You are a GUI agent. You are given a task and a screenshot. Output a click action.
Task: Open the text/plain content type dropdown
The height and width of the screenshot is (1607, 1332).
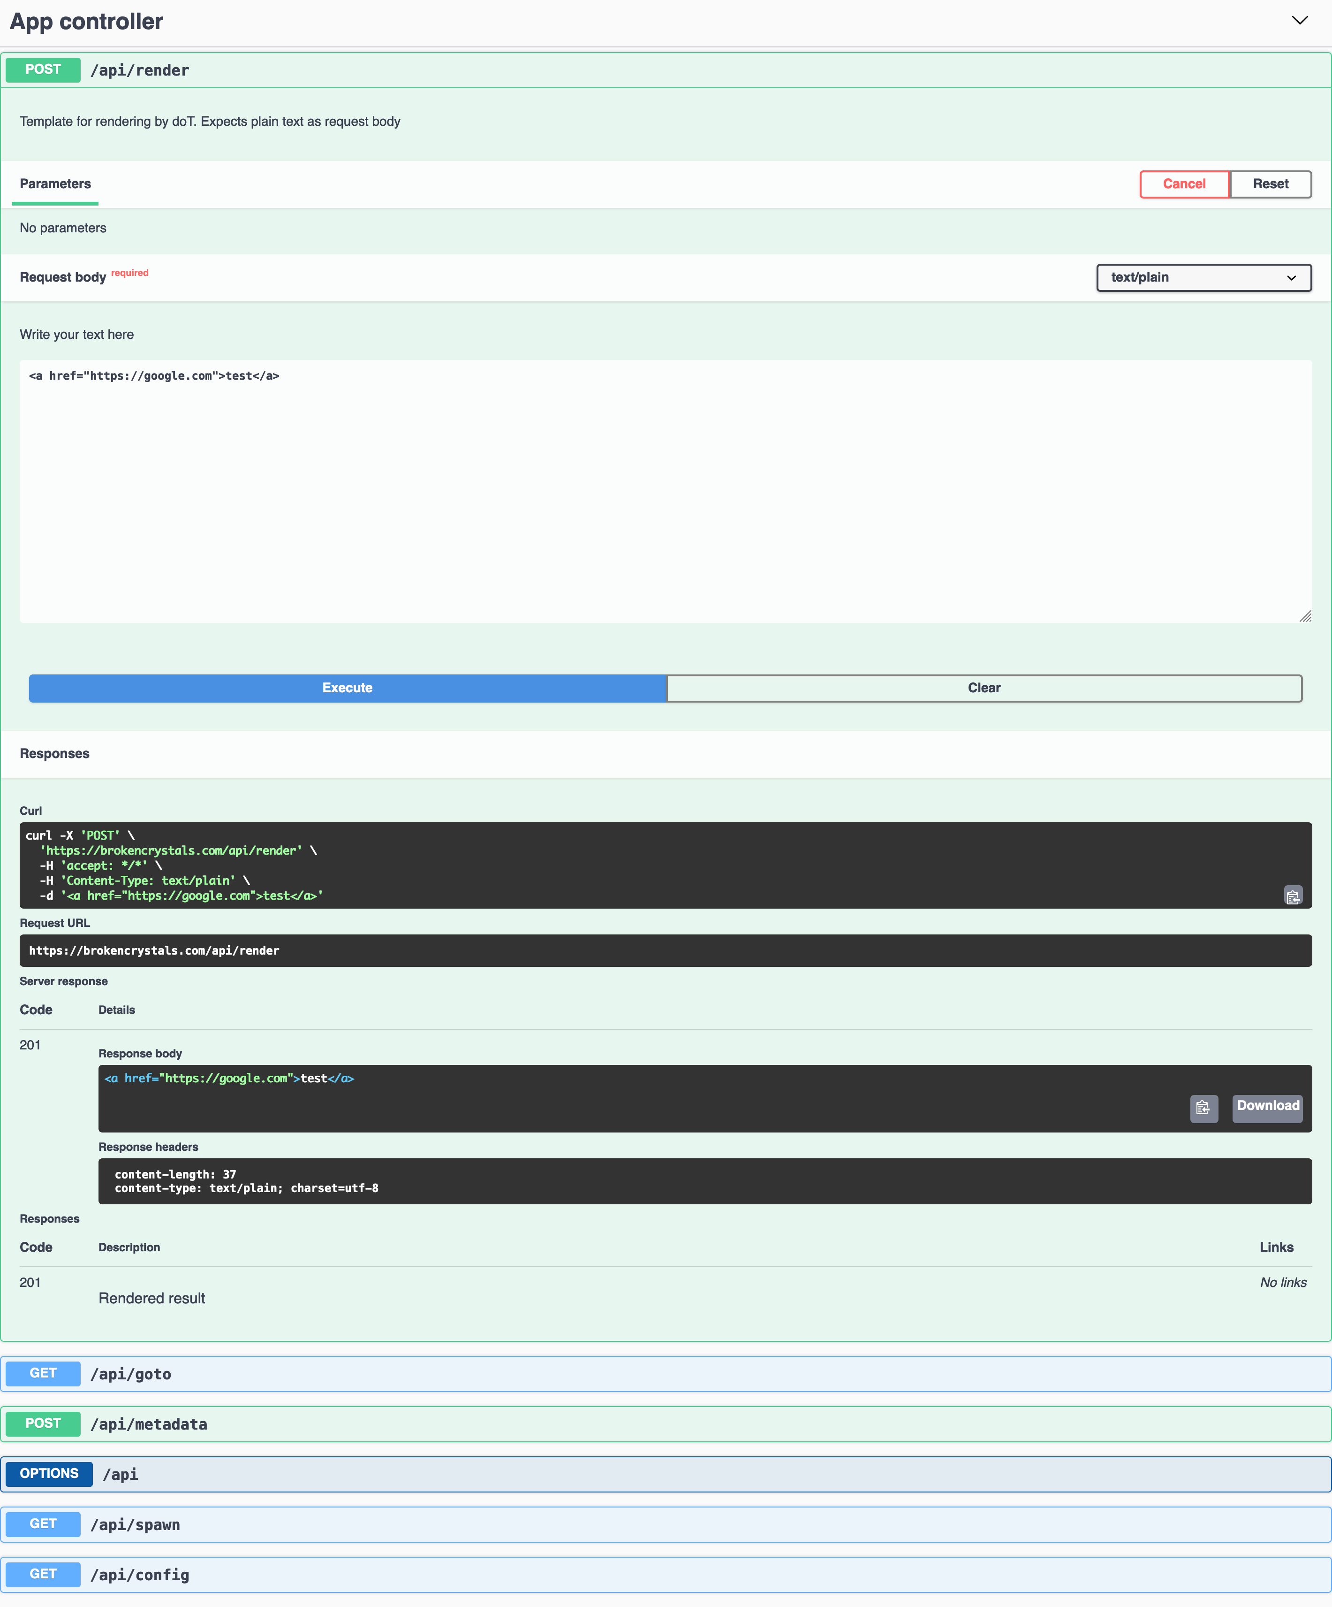(x=1203, y=277)
